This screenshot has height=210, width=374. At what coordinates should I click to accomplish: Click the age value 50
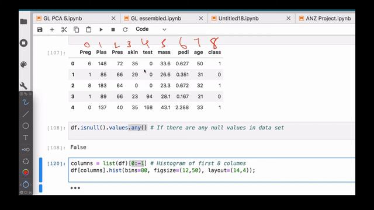coord(200,64)
